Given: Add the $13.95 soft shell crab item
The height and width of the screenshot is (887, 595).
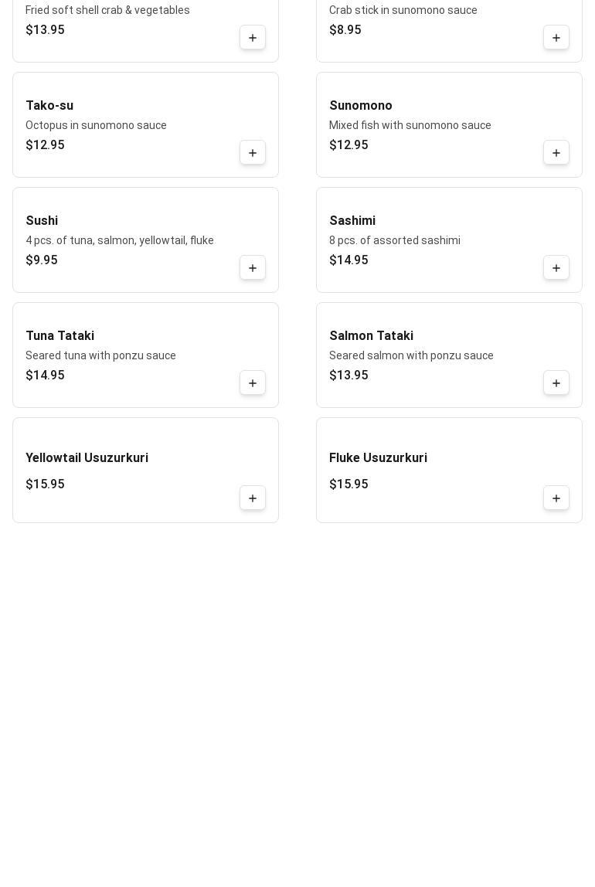Looking at the screenshot, I should tap(253, 38).
